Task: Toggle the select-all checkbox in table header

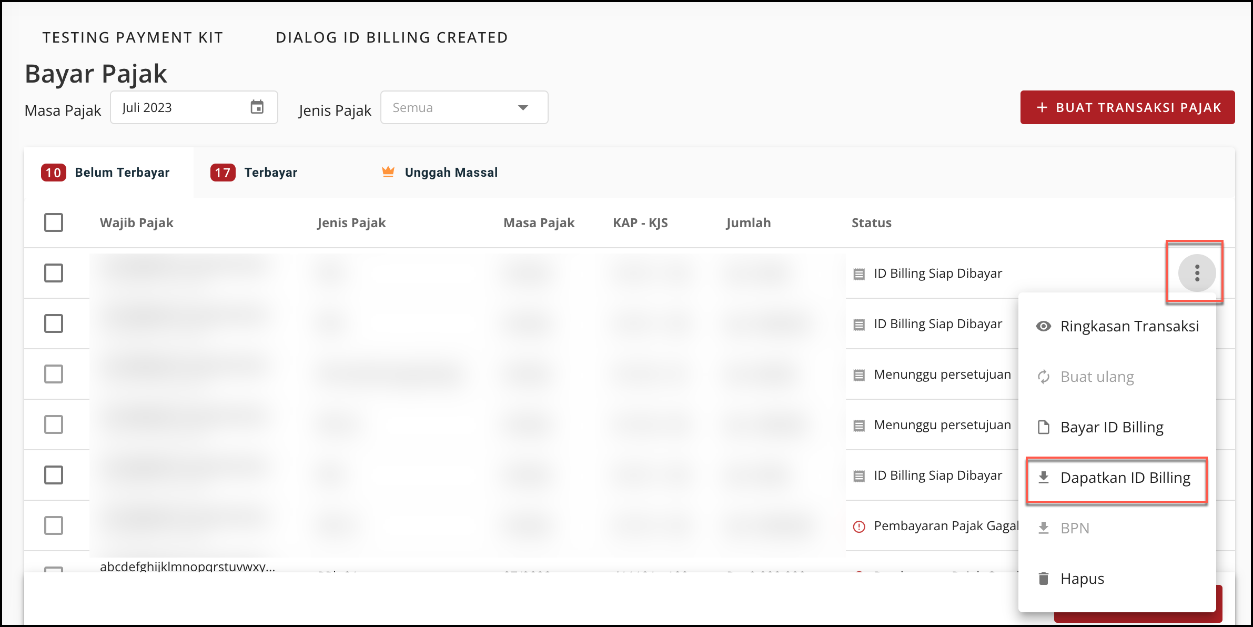Action: tap(54, 223)
